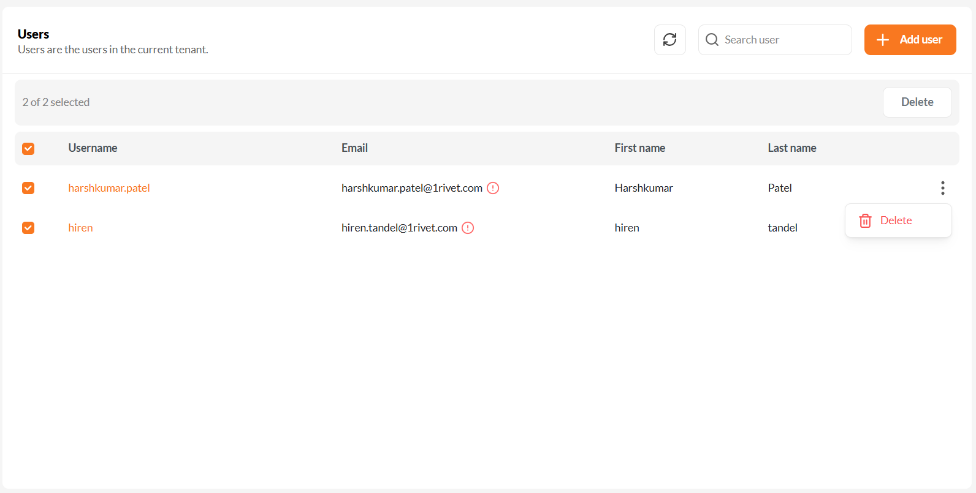Deselect the hiren row checkbox
This screenshot has height=493, width=976.
tap(28, 228)
